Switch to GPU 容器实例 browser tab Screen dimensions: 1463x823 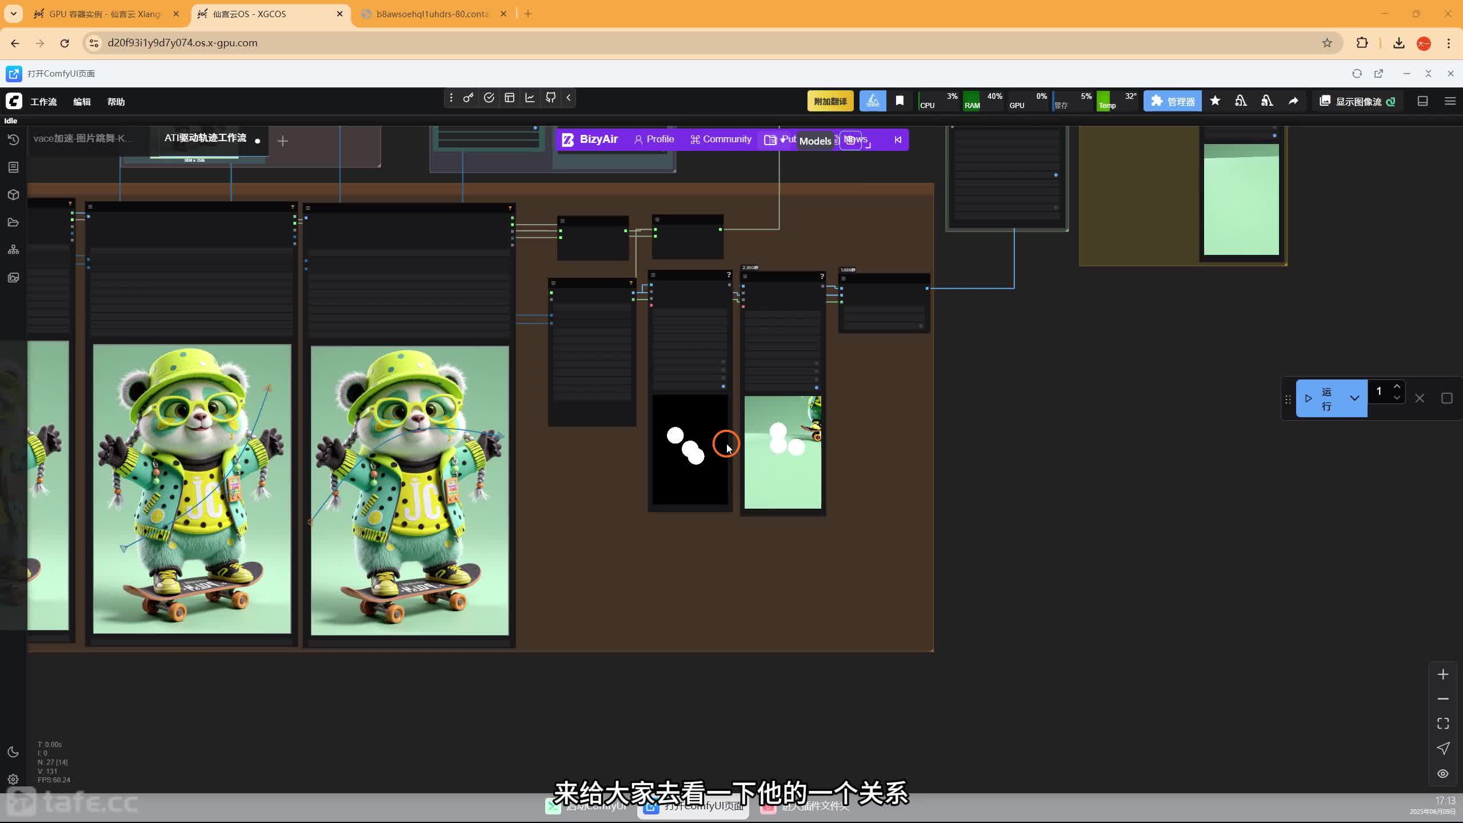[x=106, y=14]
